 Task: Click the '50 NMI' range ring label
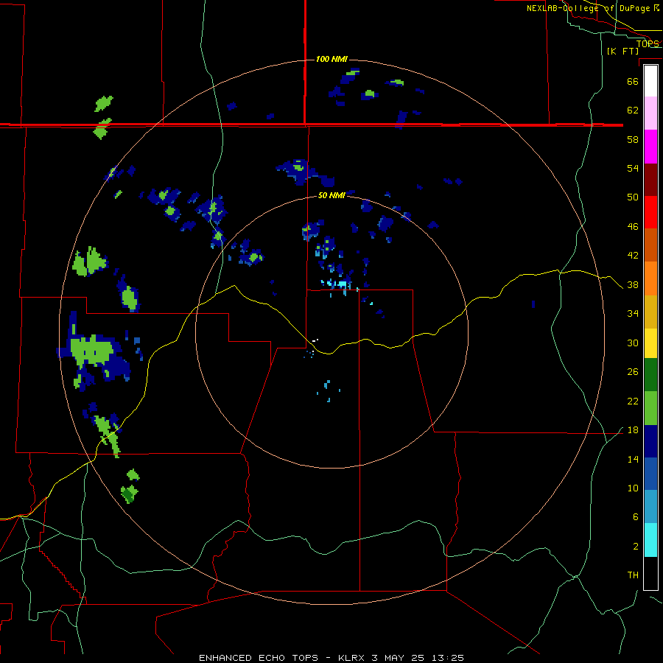(331, 195)
